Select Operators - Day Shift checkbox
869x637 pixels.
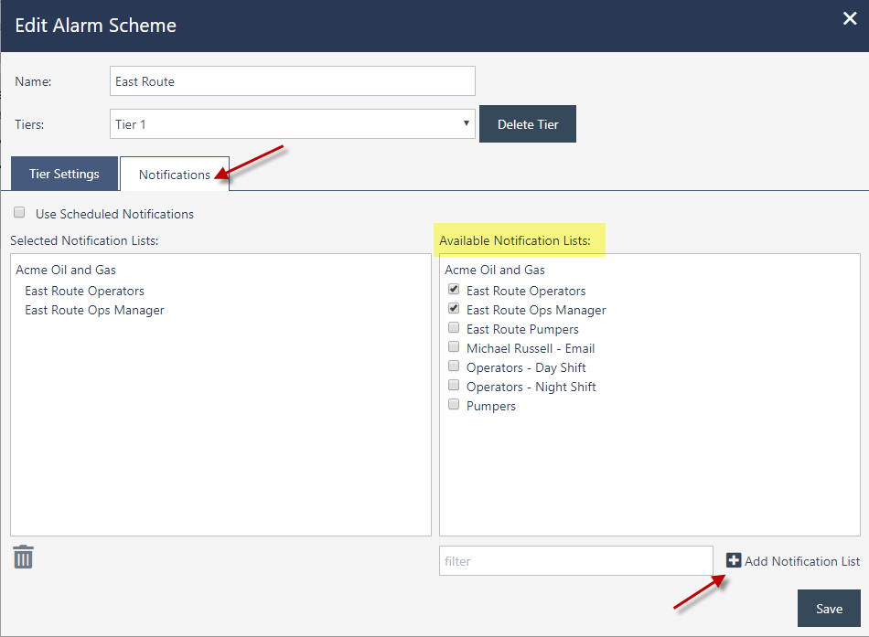(454, 366)
